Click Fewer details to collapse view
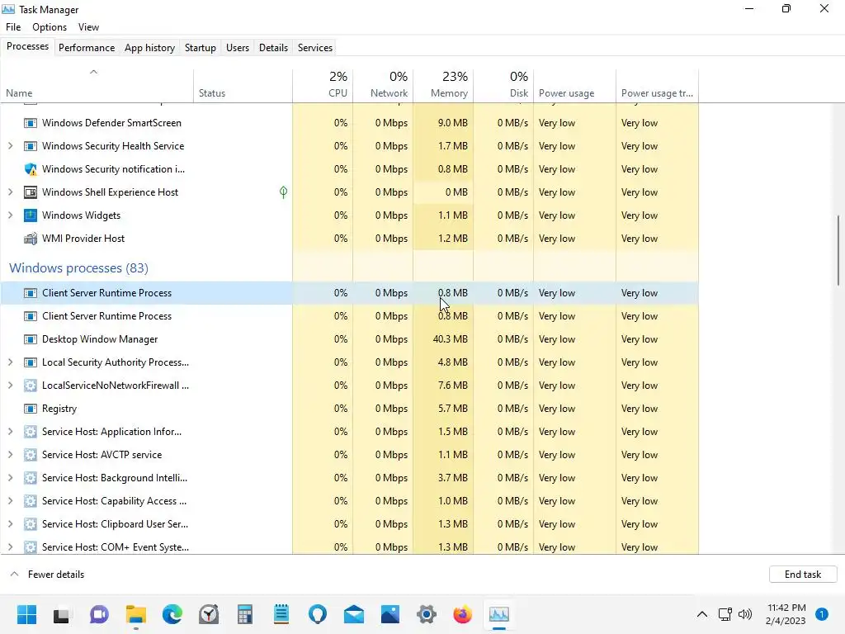The width and height of the screenshot is (845, 634). coord(47,575)
